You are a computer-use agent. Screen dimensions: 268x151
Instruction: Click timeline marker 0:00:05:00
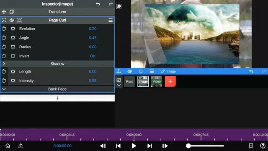pos(134,135)
